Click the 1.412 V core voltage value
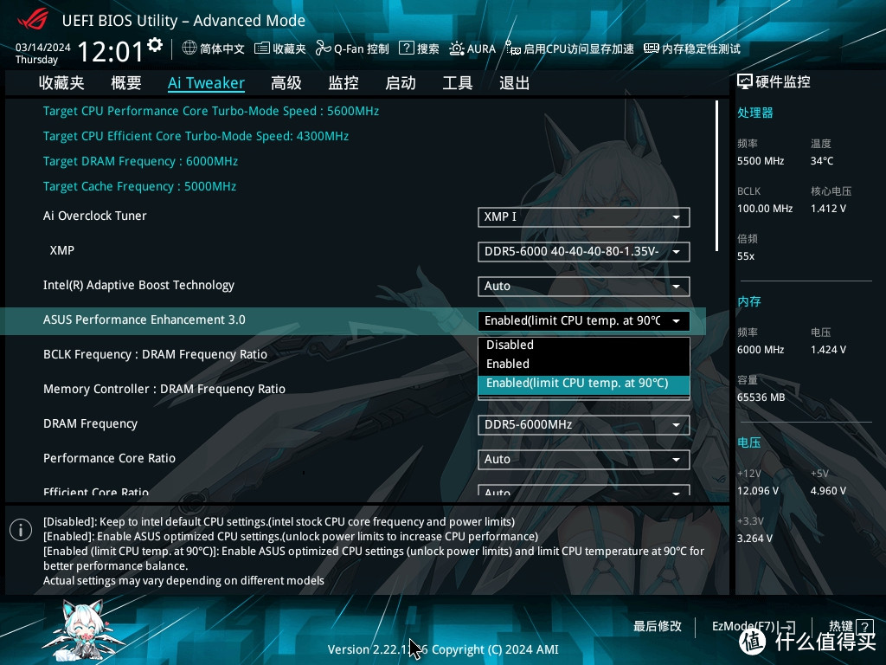886x665 pixels. coord(828,209)
